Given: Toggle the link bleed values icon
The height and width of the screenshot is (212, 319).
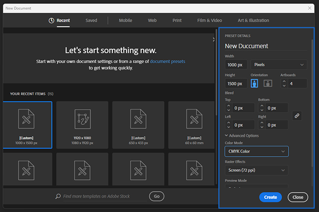Looking at the screenshot, I should 297,116.
